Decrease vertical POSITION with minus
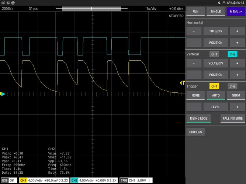 [x=194, y=75]
